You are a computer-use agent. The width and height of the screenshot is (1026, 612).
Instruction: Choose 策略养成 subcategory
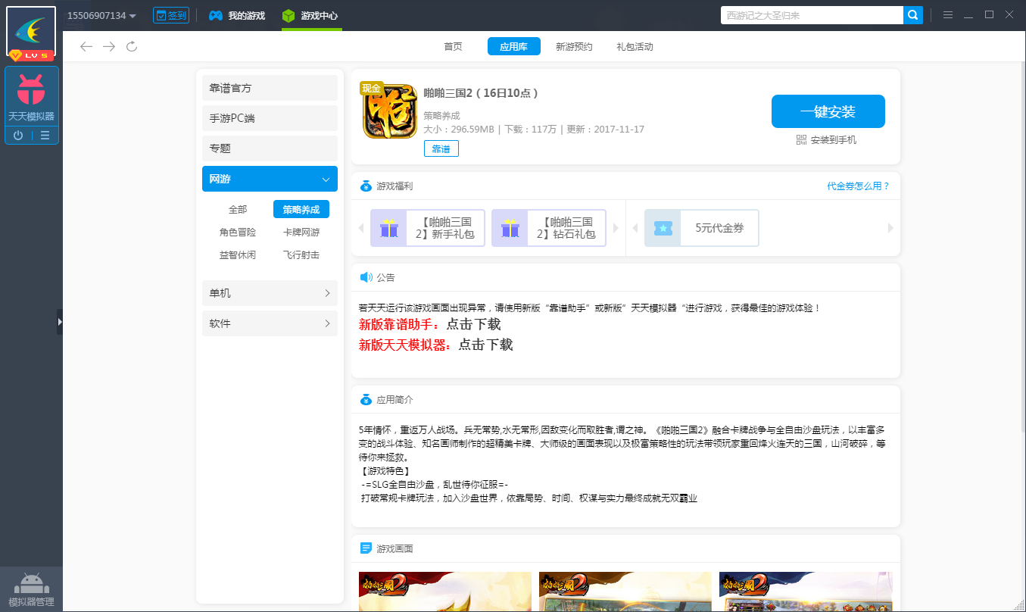click(x=301, y=210)
